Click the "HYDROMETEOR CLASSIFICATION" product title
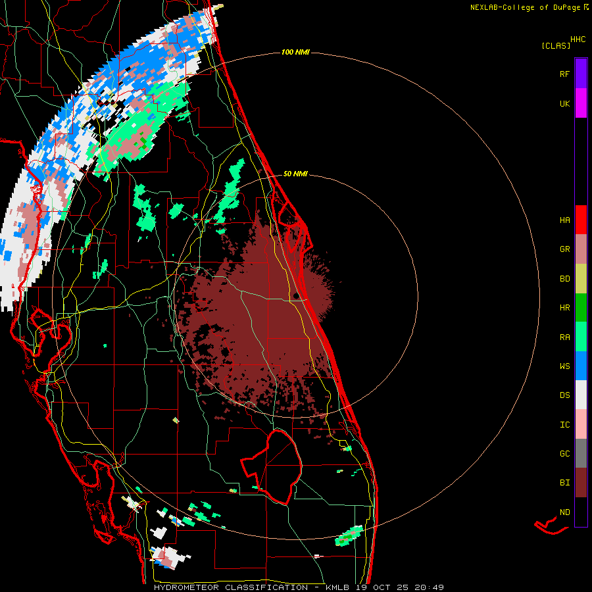 pyautogui.click(x=231, y=587)
